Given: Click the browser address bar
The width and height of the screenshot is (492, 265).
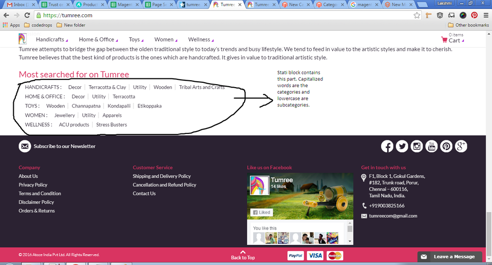Looking at the screenshot, I should pos(222,15).
